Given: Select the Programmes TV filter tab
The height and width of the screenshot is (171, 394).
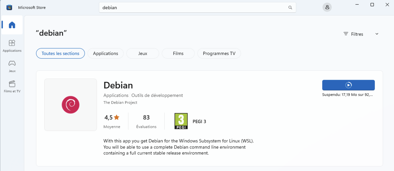Looking at the screenshot, I should click(219, 53).
